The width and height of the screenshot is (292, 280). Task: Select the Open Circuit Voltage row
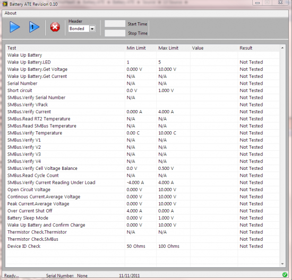(x=142, y=189)
